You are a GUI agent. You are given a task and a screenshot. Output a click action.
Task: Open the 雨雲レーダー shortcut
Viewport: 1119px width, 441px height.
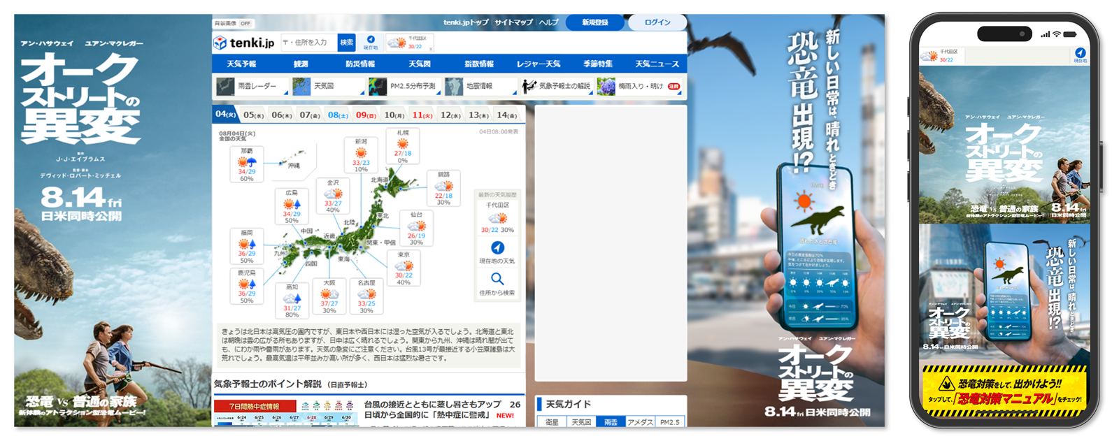[x=251, y=86]
